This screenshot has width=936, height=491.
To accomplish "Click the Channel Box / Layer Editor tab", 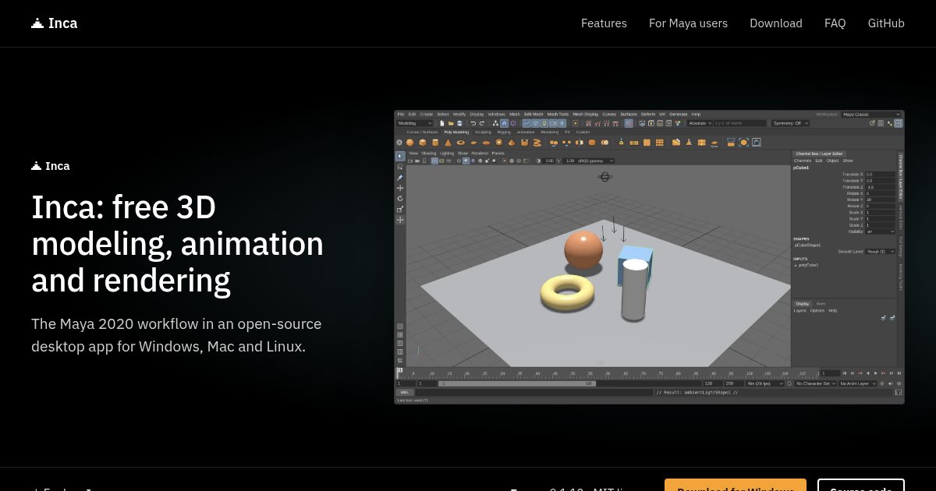I will 819,154.
